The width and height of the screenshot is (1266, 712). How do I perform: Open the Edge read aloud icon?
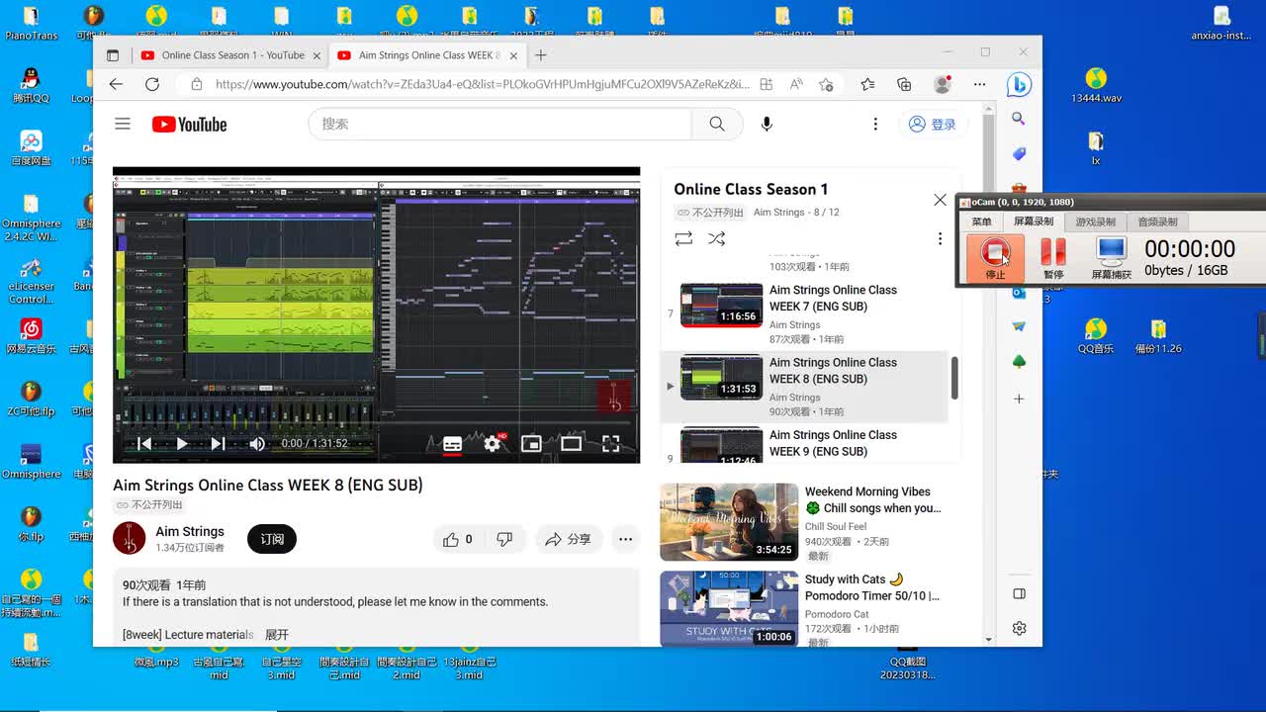point(796,84)
